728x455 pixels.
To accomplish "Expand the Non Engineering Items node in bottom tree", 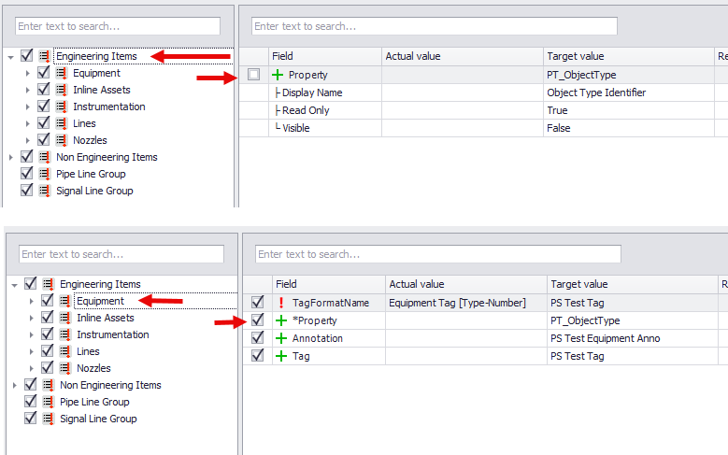I will pyautogui.click(x=14, y=385).
